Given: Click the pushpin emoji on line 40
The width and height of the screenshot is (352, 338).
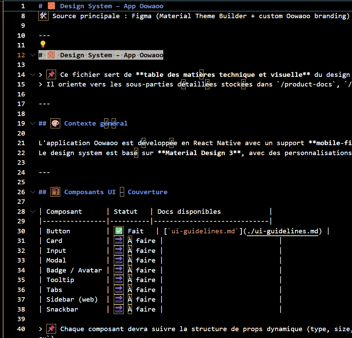Looking at the screenshot, I should [51, 329].
